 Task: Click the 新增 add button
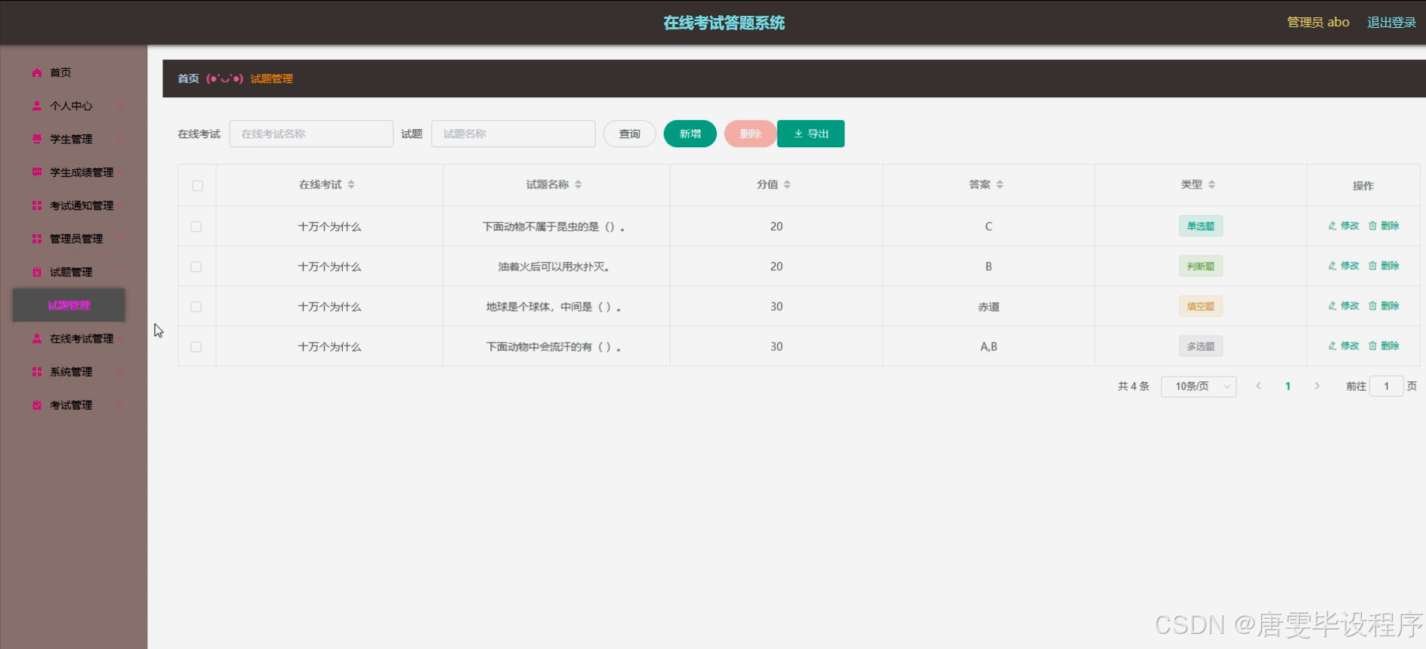click(x=690, y=134)
